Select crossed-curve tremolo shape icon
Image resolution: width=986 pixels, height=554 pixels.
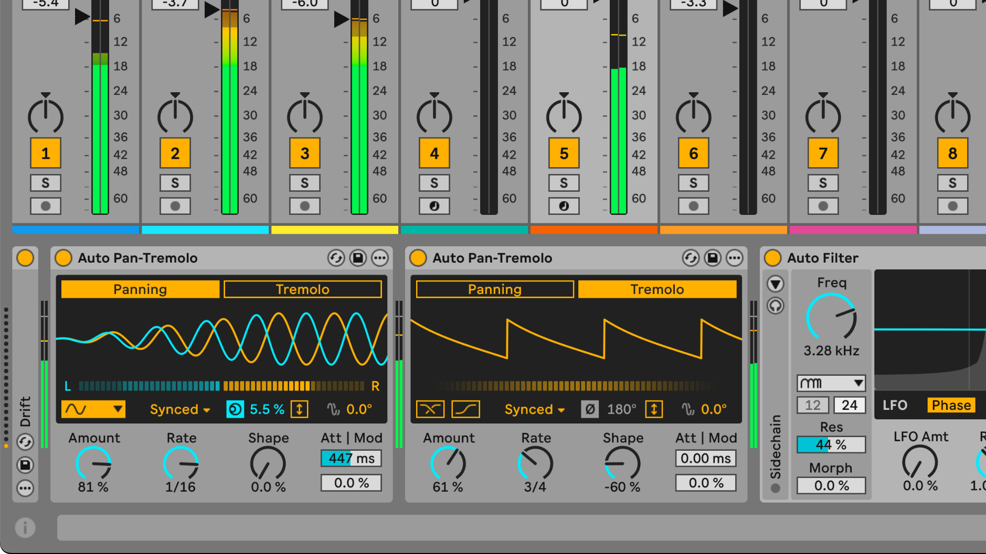[430, 409]
